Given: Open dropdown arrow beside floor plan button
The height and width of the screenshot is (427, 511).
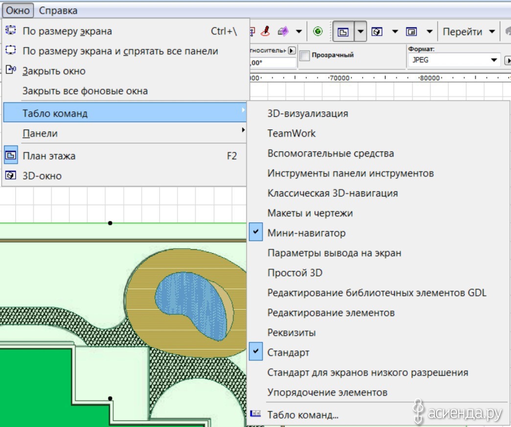Looking at the screenshot, I should 360,32.
